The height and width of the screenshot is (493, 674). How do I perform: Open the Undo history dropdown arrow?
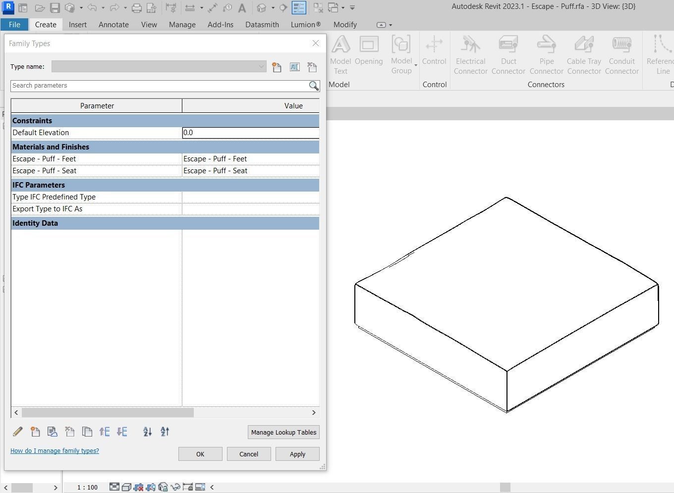[103, 7]
